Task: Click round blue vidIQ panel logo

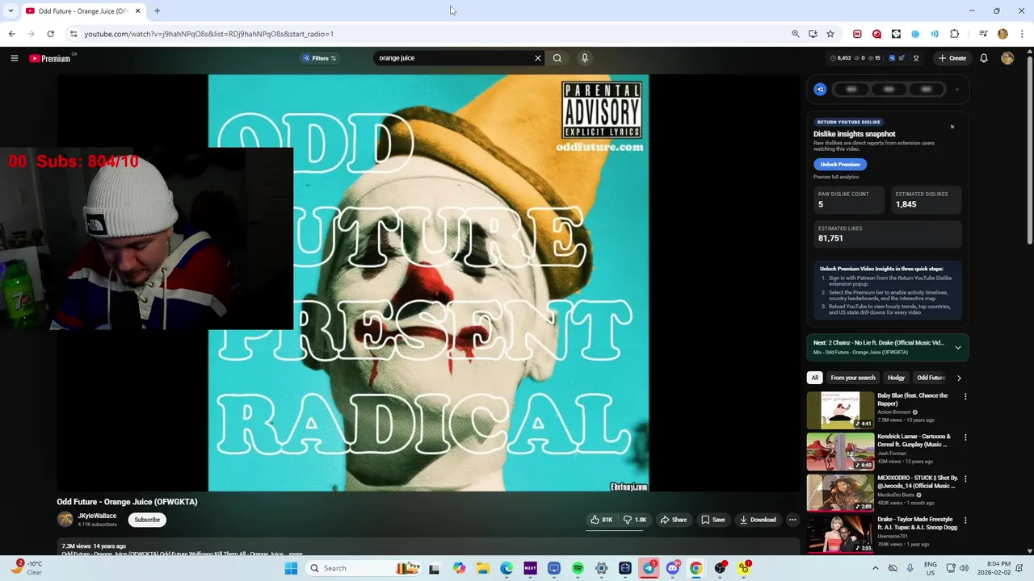Action: pos(820,90)
